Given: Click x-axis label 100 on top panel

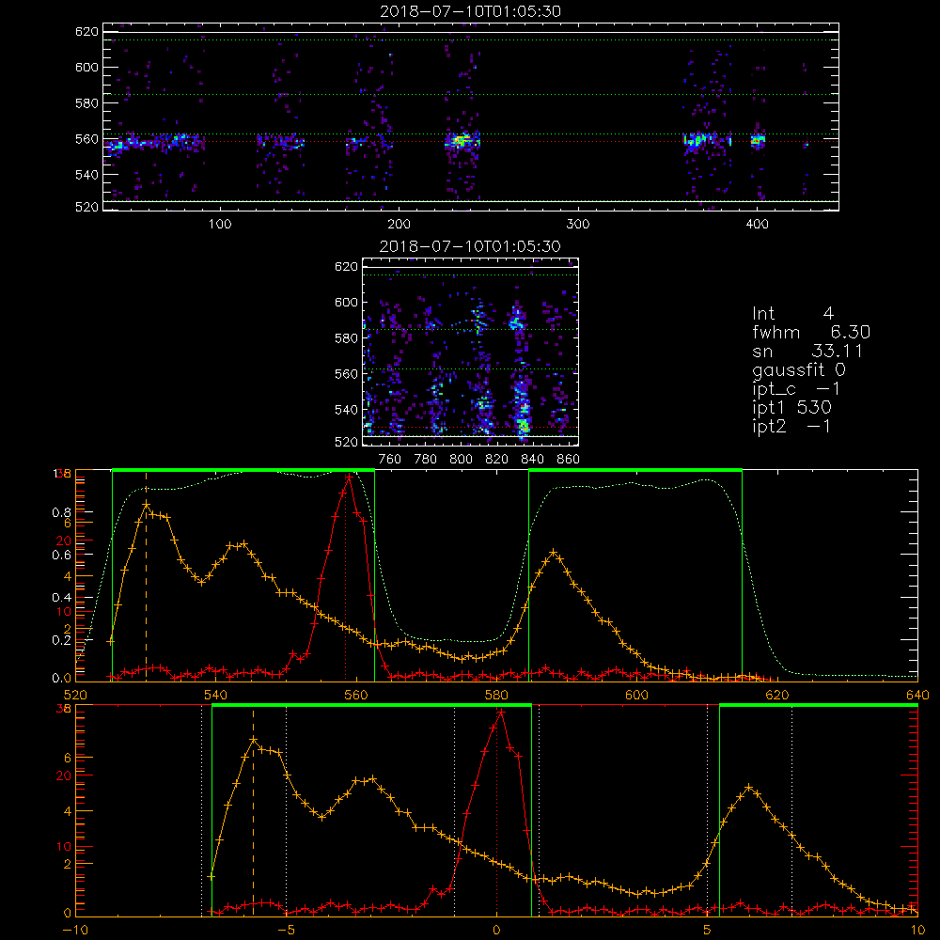Looking at the screenshot, I should point(219,225).
